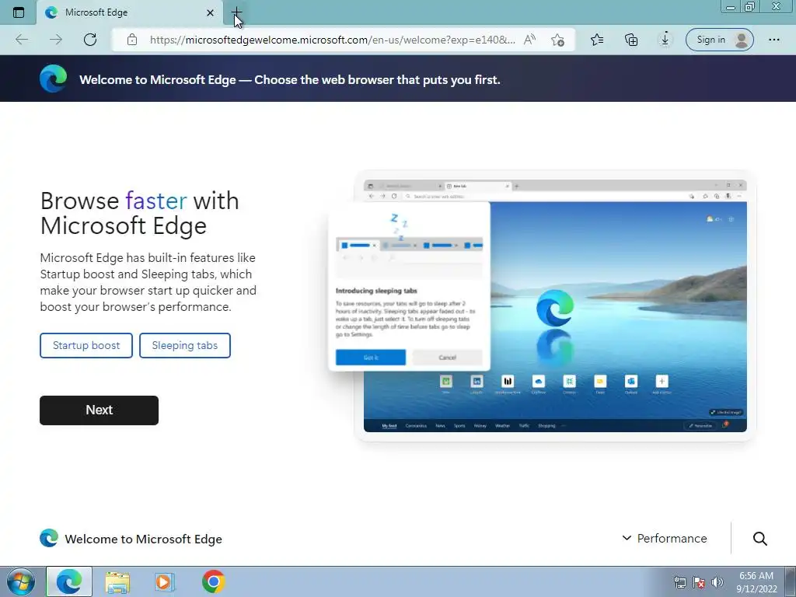Viewport: 796px width, 597px height.
Task: Select the Sleeping tabs button
Action: (185, 346)
